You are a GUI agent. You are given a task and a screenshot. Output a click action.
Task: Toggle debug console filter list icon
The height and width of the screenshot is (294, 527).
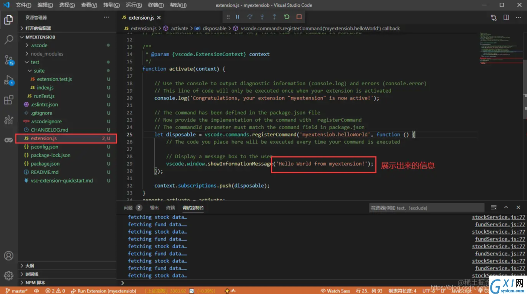[494, 208]
